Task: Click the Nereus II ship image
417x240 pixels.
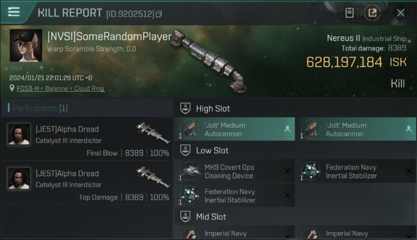Action: pyautogui.click(x=208, y=61)
